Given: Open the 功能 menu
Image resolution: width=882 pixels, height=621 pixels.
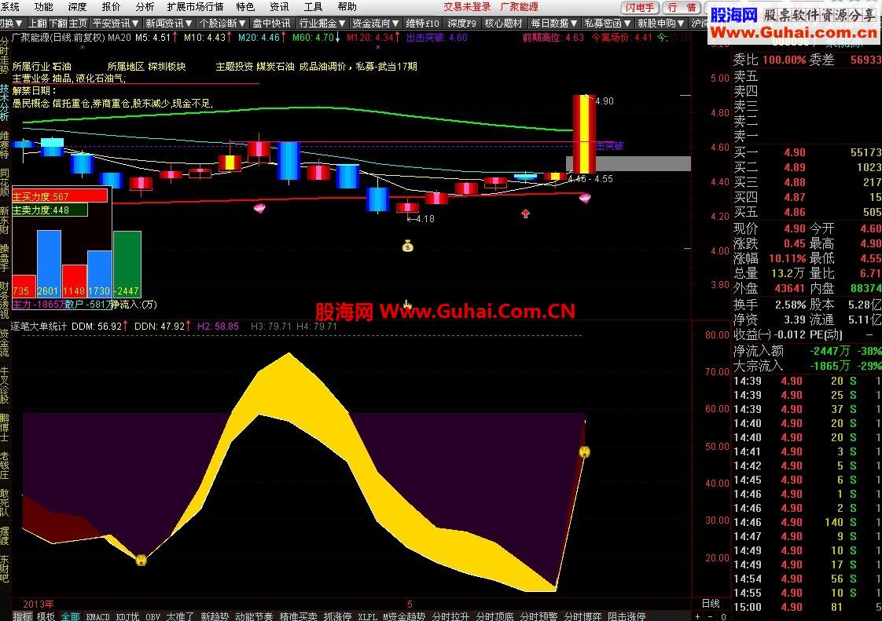Looking at the screenshot, I should (43, 7).
